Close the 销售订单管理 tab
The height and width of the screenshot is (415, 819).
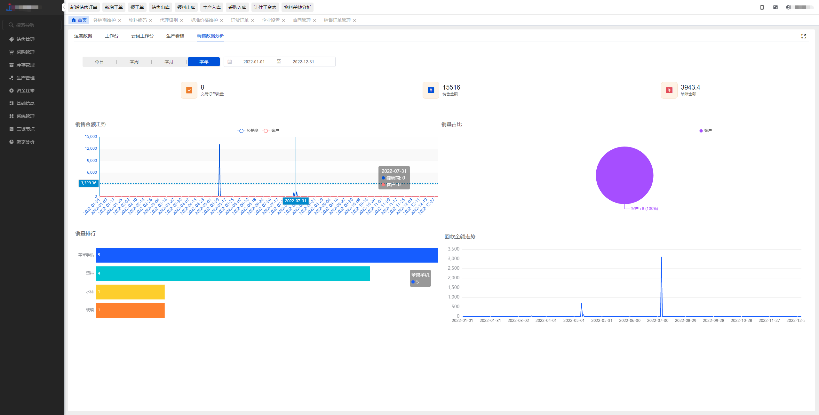(355, 20)
